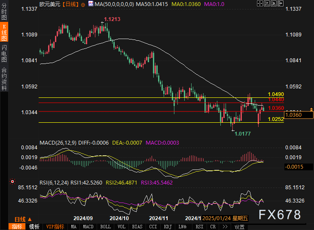Click MACD:0.0003 magenta readout
This screenshot has width=314, height=230.
162,143
